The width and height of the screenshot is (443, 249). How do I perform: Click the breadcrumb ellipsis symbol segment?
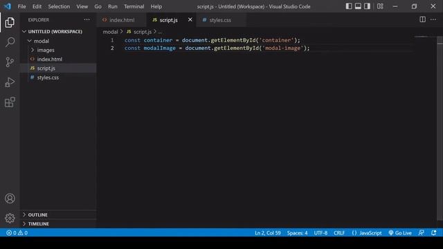point(160,32)
